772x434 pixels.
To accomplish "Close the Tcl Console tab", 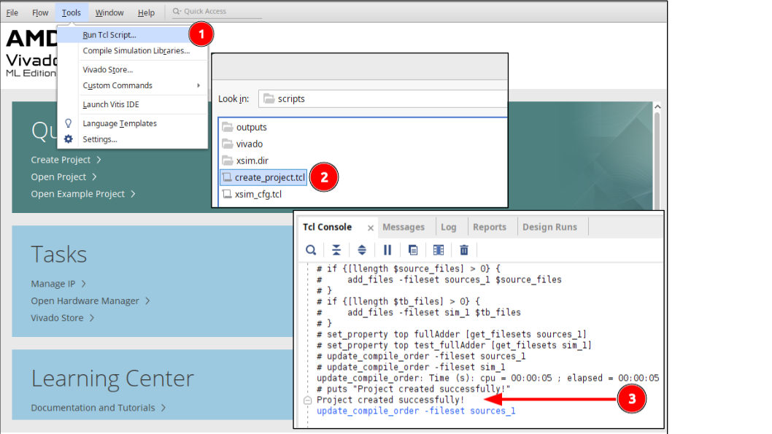I will (x=371, y=228).
